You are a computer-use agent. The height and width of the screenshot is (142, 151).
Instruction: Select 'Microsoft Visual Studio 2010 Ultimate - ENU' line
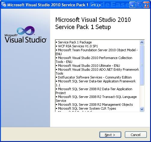pos(88,66)
